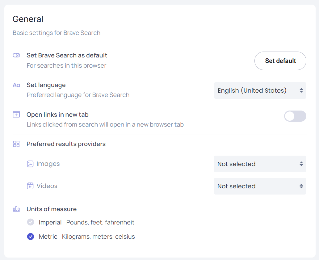
Task: Expand the Images provider dropdown
Action: tap(260, 164)
